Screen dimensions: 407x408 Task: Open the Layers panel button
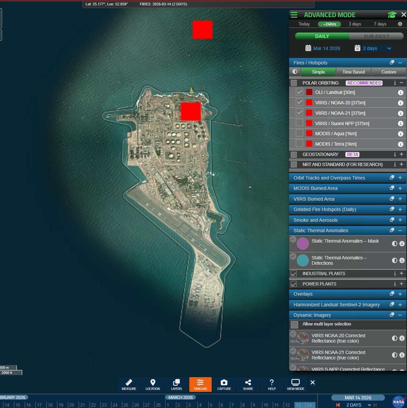[177, 385]
